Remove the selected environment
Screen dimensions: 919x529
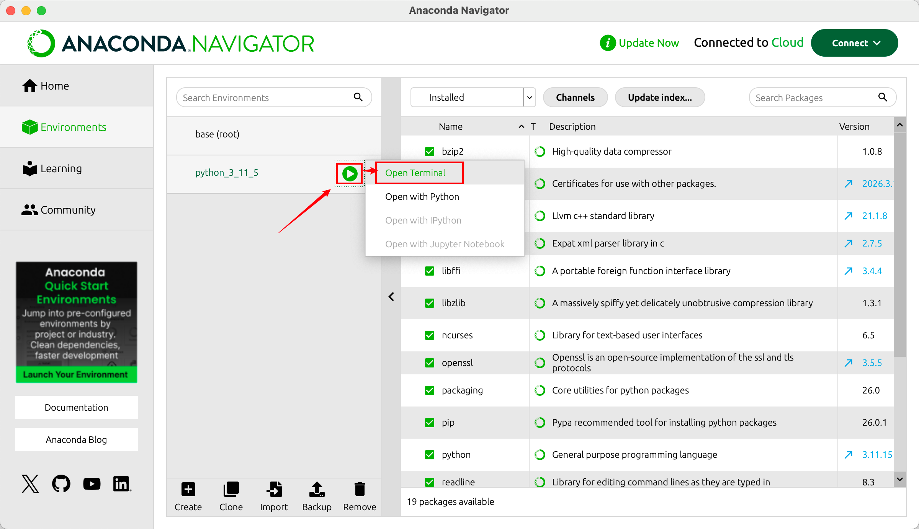tap(360, 497)
